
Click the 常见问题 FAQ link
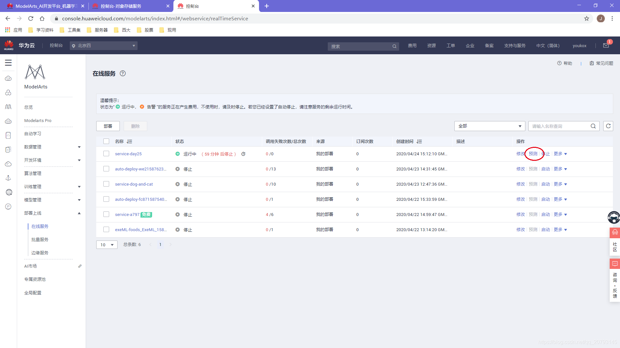tap(601, 63)
